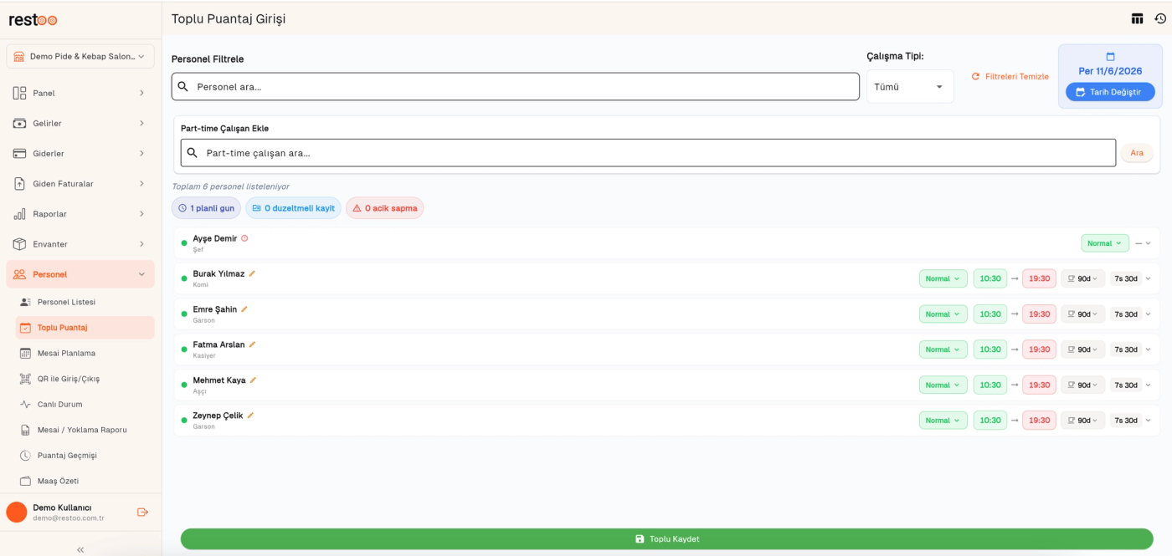Click the 19:30 end time for Zeynep Çelik

(1039, 421)
